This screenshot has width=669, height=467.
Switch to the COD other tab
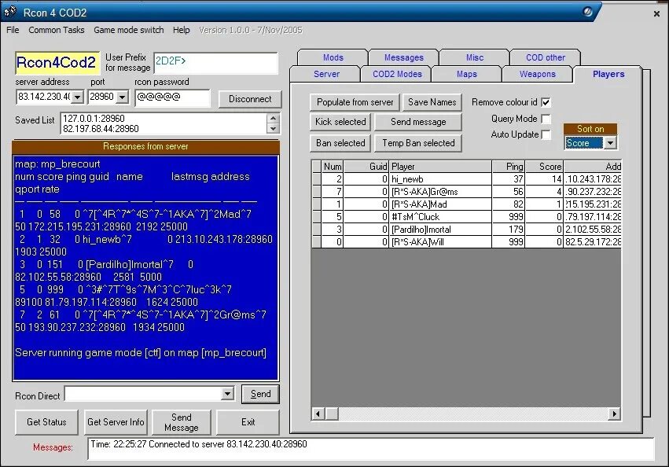pos(546,57)
